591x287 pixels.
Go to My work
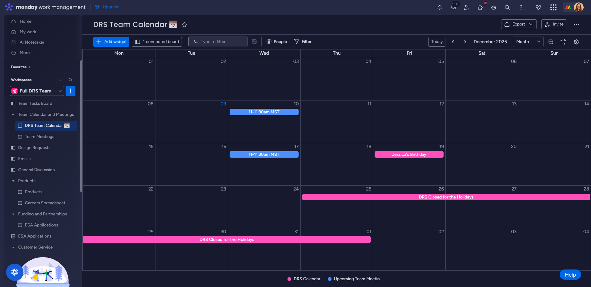pyautogui.click(x=28, y=32)
